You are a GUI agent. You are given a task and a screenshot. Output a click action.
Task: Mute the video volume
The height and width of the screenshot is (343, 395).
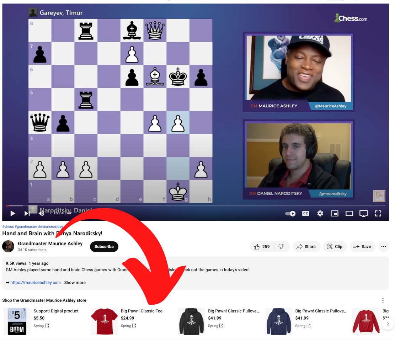tap(41, 214)
